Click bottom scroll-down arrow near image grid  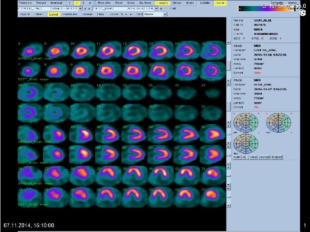pyautogui.click(x=229, y=206)
